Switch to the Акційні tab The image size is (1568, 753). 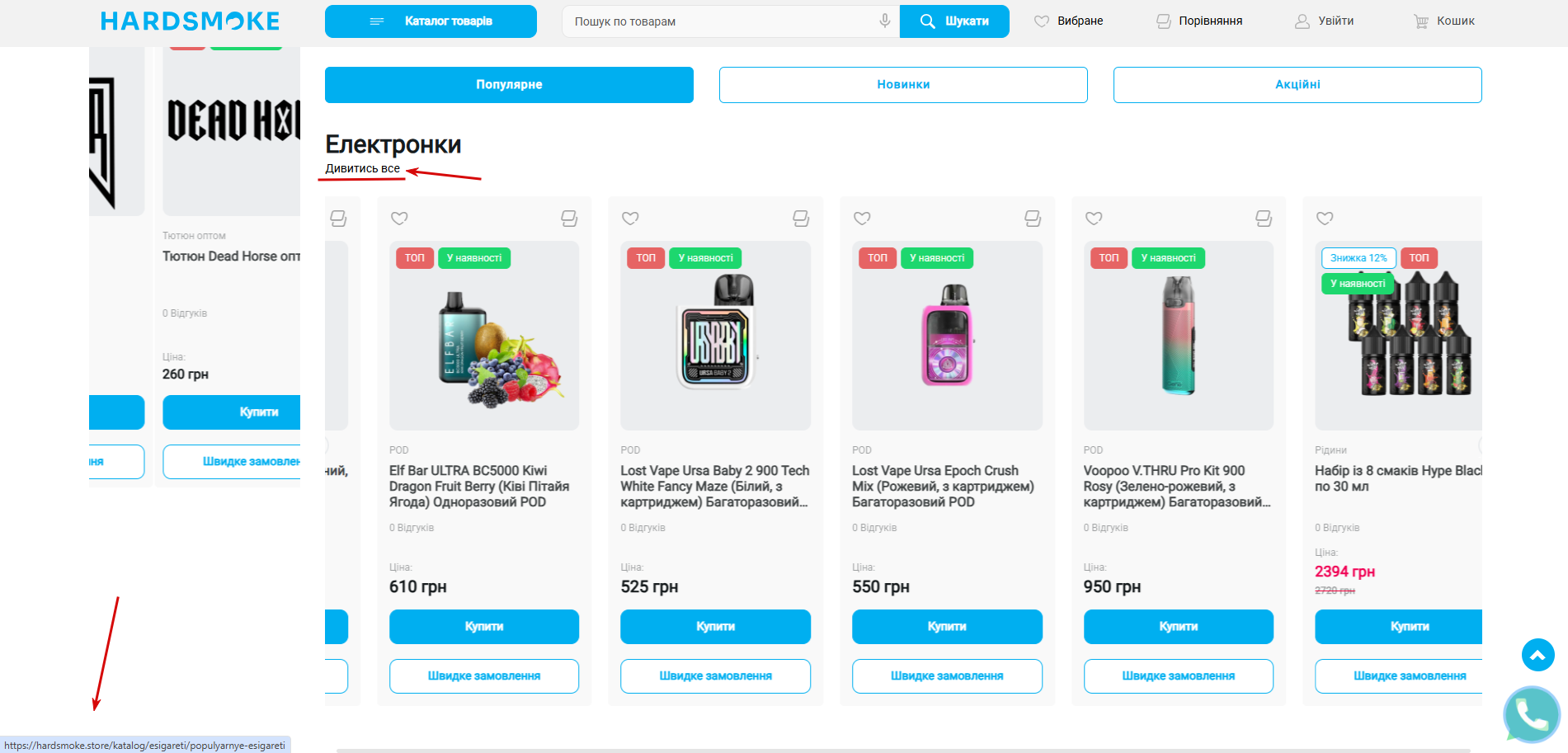[x=1297, y=85]
